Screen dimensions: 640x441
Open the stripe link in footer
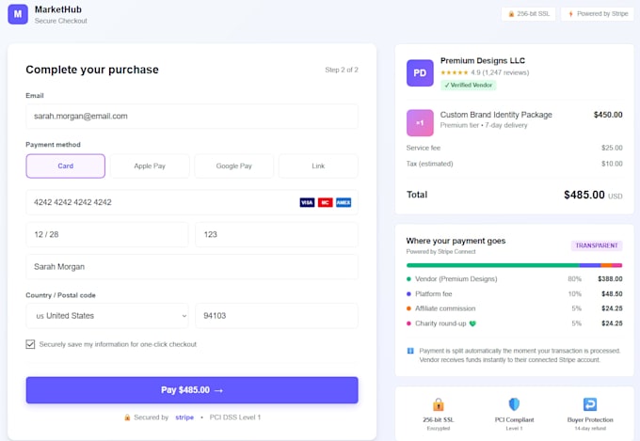[x=184, y=417]
